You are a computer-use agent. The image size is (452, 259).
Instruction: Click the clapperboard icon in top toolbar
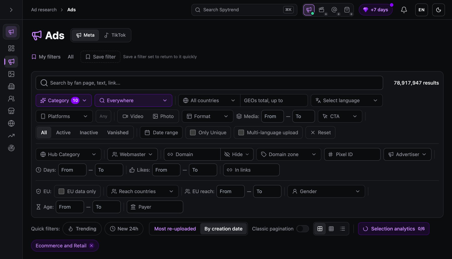coord(321,10)
